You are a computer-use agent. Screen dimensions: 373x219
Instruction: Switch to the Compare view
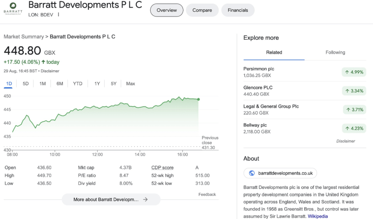tap(202, 10)
